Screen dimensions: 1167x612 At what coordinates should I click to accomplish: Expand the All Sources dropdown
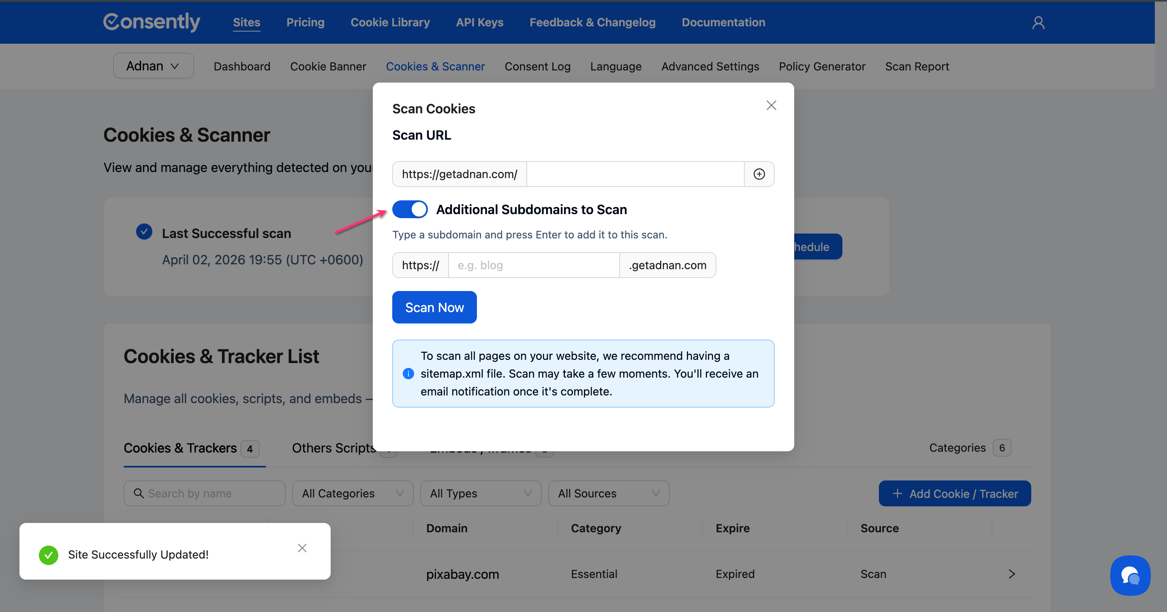point(608,493)
